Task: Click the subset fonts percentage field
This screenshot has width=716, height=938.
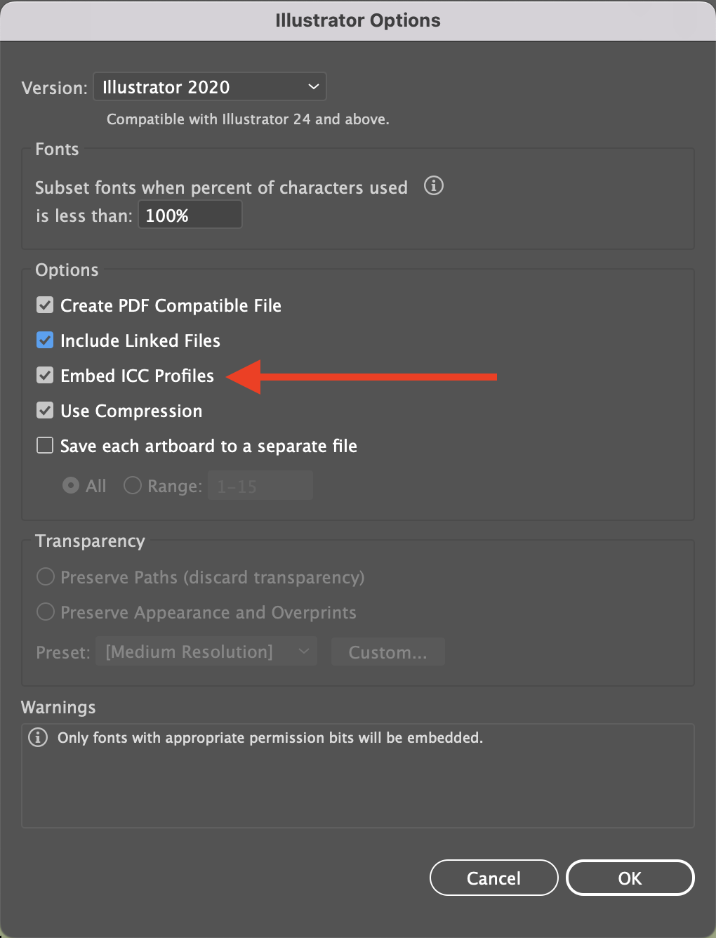Action: [x=190, y=215]
